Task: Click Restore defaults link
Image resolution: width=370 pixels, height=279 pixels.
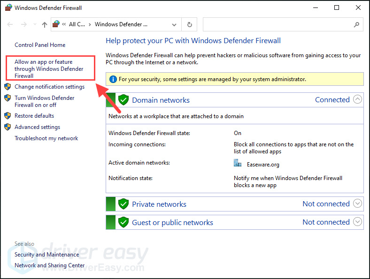Action: click(34, 116)
